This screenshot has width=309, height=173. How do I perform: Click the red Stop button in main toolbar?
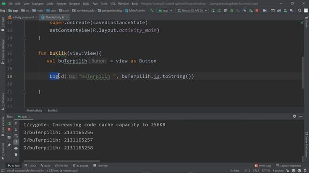[x=257, y=11]
